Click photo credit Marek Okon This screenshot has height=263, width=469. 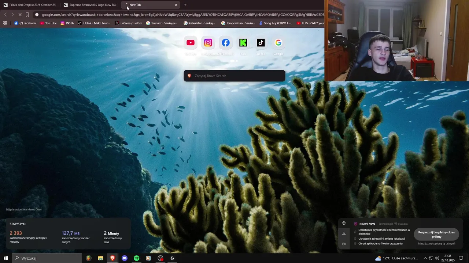(x=24, y=210)
